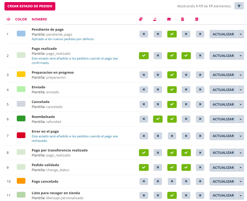247x201 pixels.
Task: Click the Listo para recoger en tienda name
Action: click(x=56, y=193)
